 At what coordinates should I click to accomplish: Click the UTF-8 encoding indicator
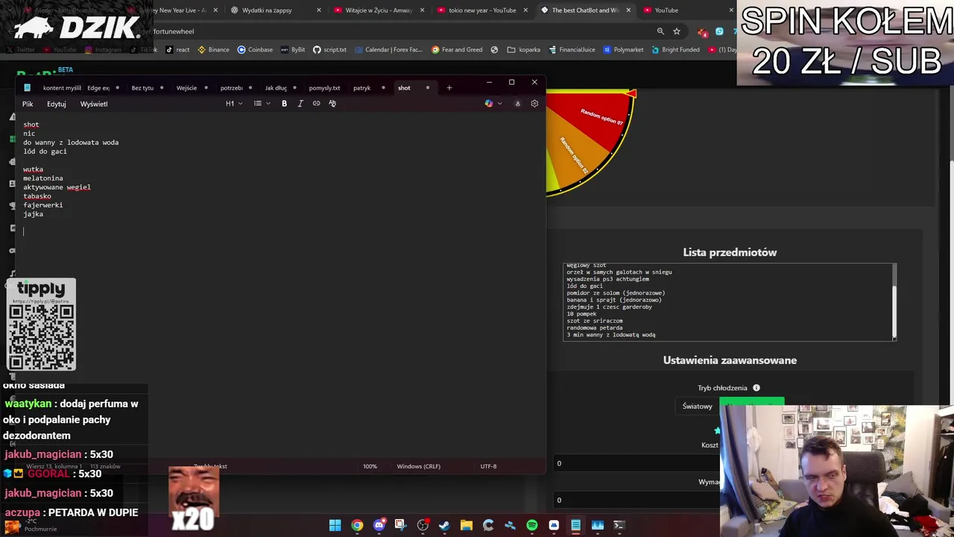488,466
